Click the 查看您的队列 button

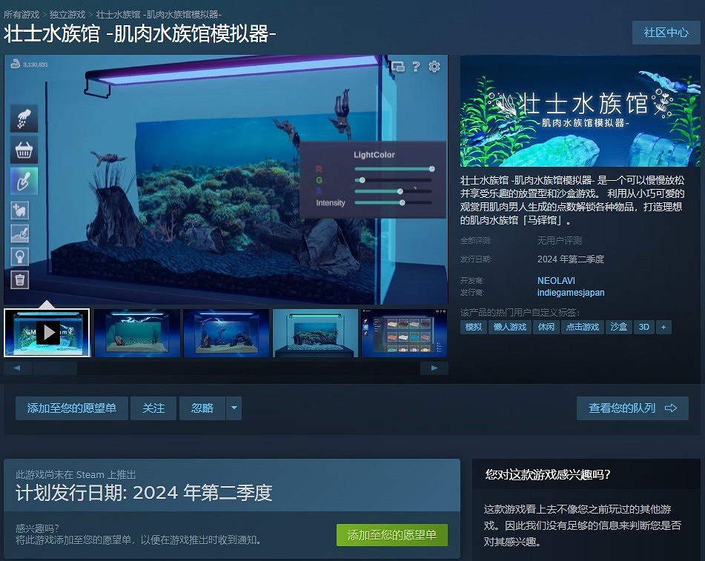click(632, 408)
